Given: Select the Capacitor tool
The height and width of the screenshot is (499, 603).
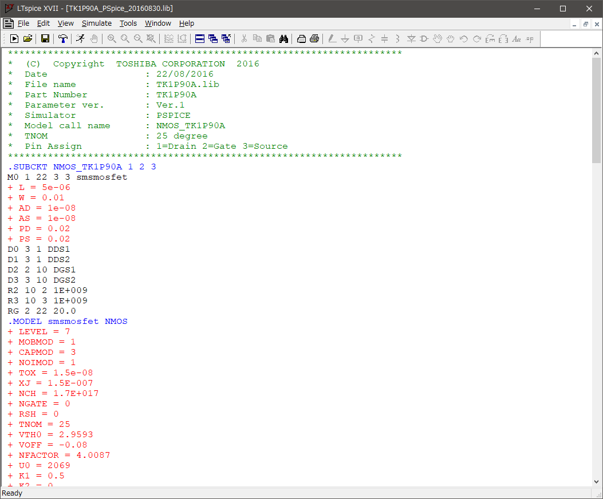Looking at the screenshot, I should [385, 38].
